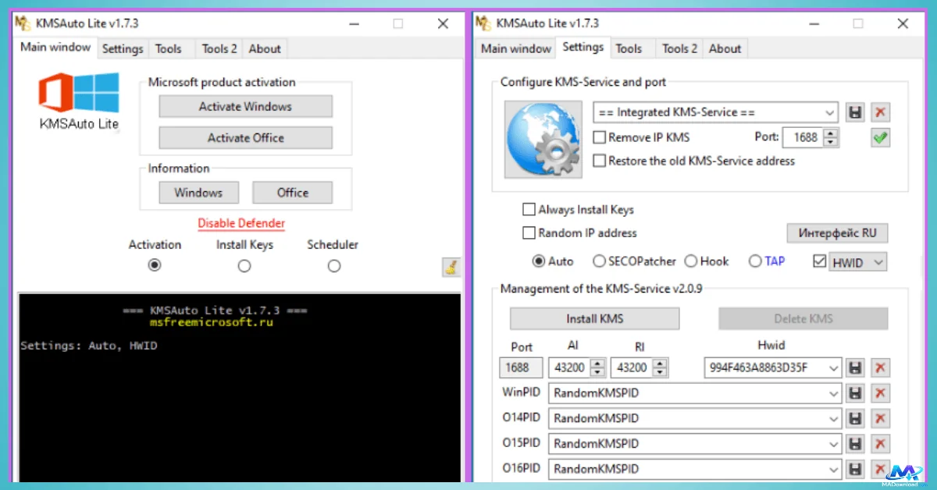Click the red X in the WinPID row
The height and width of the screenshot is (490, 937).
coord(881,393)
